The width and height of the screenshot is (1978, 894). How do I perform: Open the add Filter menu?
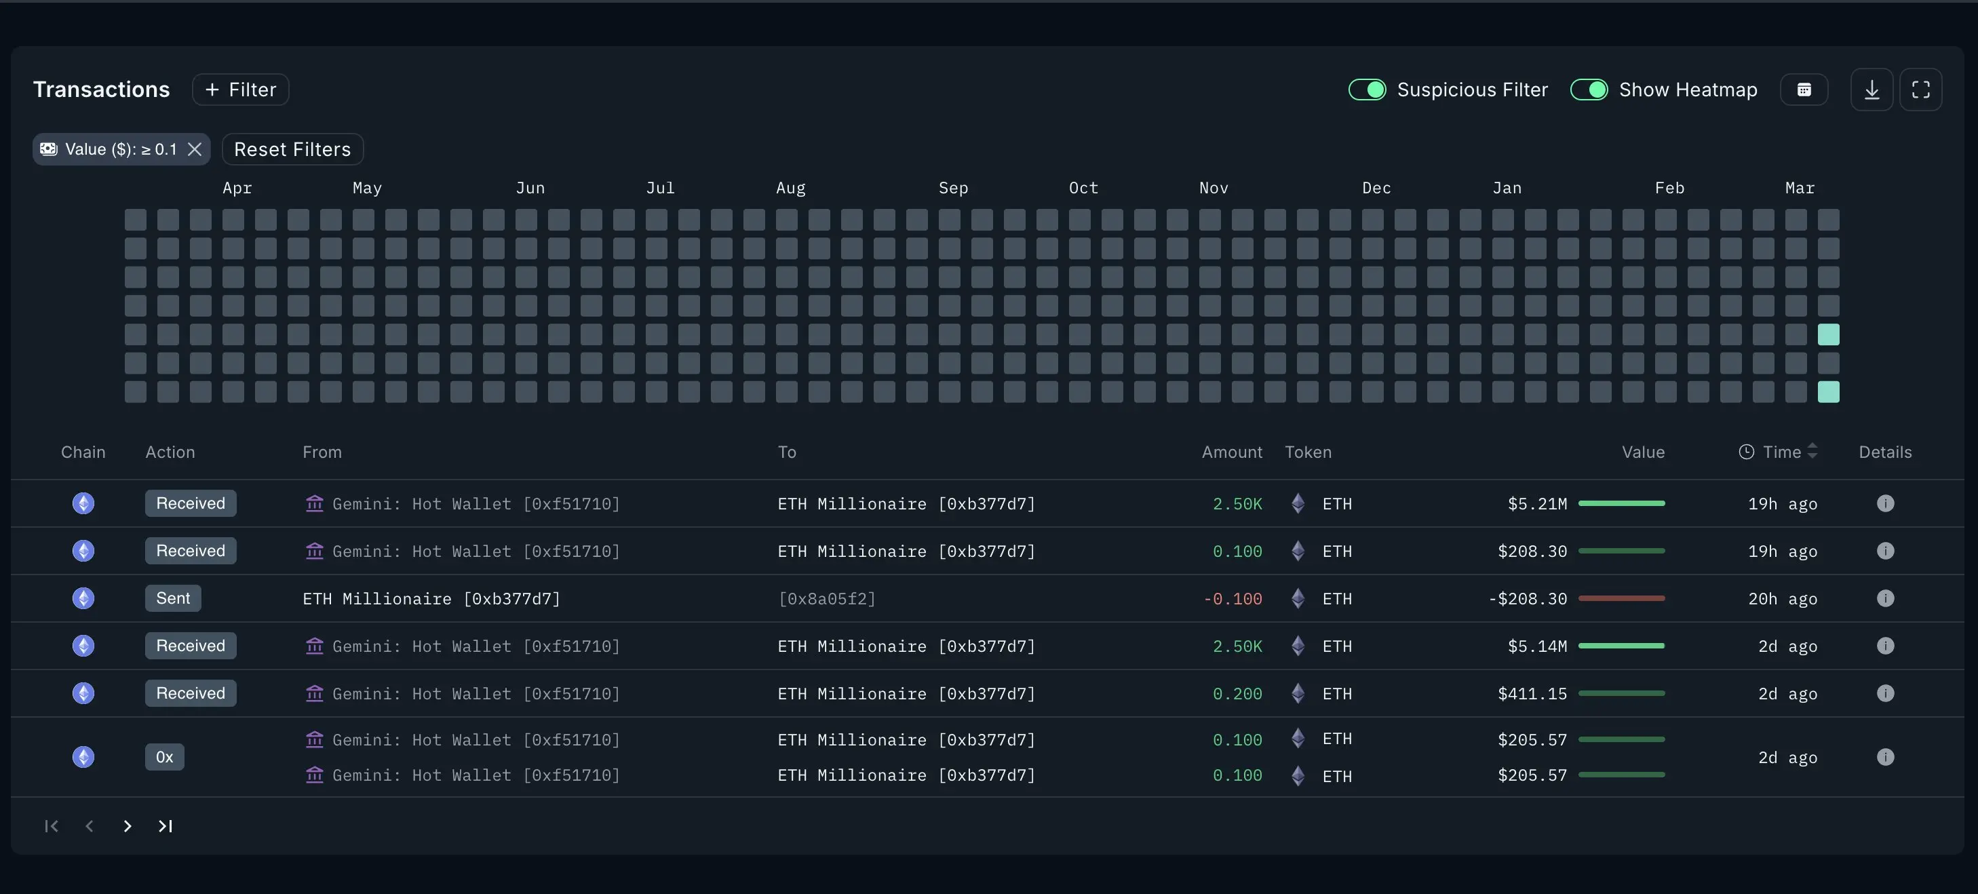point(240,90)
